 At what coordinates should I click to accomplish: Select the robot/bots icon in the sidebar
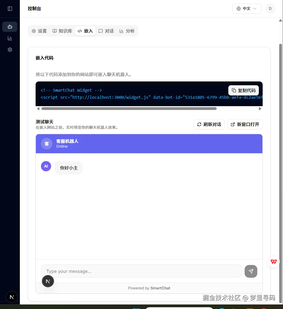click(x=10, y=26)
